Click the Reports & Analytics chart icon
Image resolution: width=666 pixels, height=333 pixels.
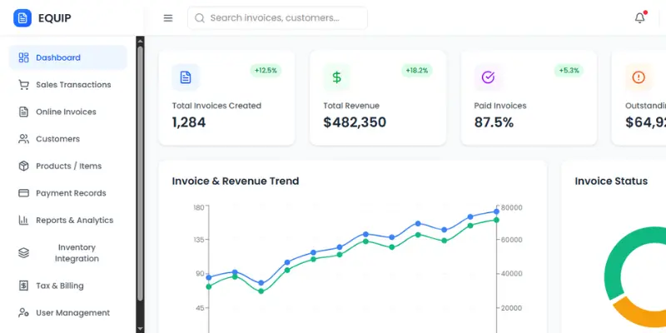coord(23,221)
